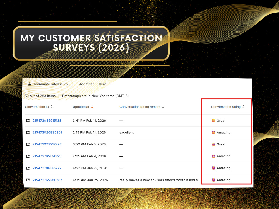The image size is (279, 209).
Task: Click timestamp 3:41 PM Feb 11, 2026
Action: point(89,121)
